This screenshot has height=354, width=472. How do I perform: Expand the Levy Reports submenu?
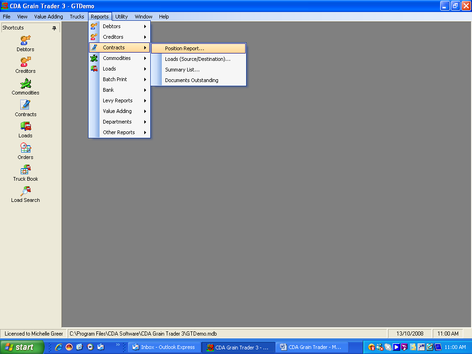point(118,100)
